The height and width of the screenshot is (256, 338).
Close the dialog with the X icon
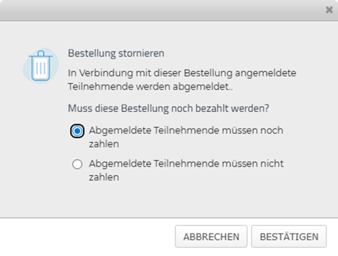329,10
